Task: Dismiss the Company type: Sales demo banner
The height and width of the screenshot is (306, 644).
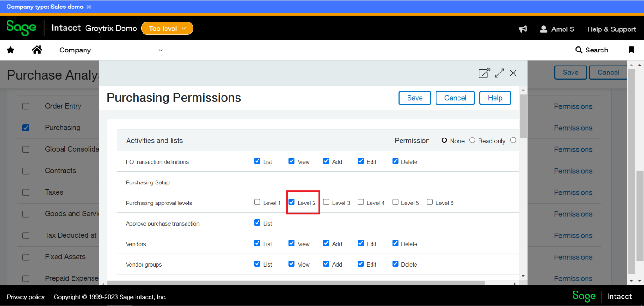Action: coord(89,7)
